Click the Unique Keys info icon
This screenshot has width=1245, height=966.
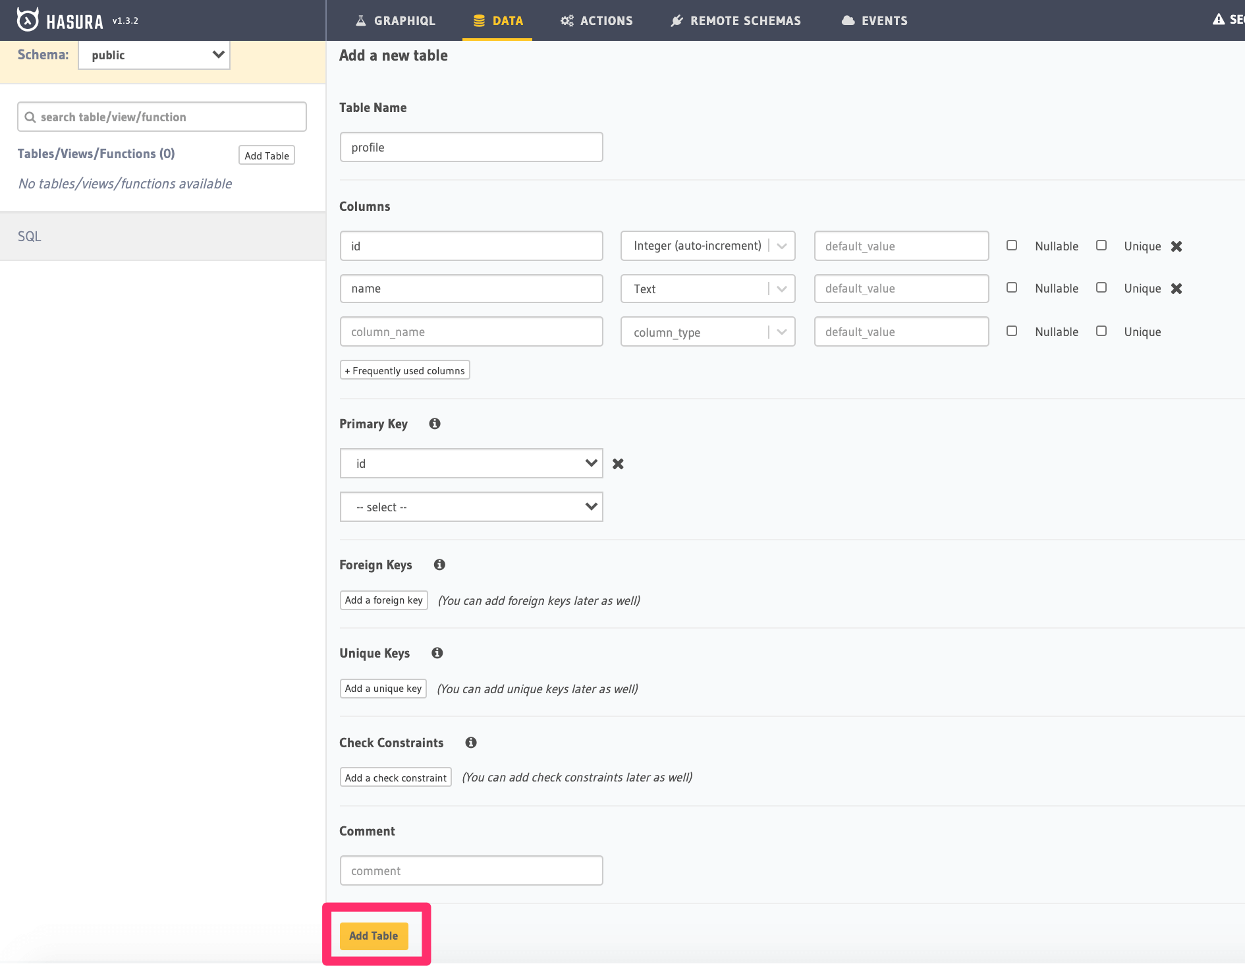coord(437,653)
